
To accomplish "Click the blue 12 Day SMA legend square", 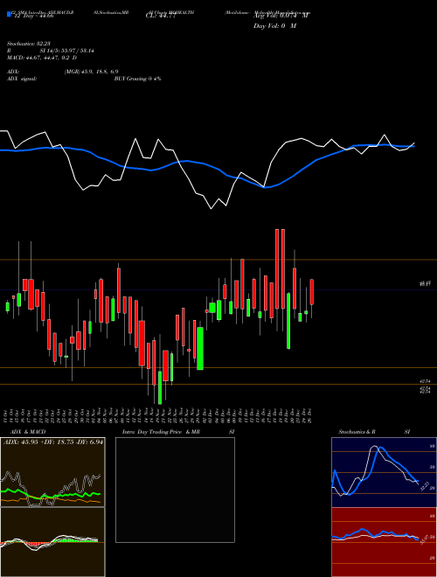I will [9, 15].
